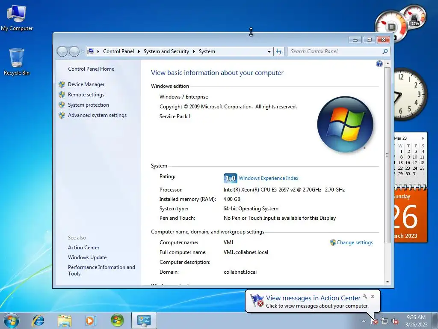
Task: Click next month arrow on calendar gadget
Action: click(x=423, y=138)
